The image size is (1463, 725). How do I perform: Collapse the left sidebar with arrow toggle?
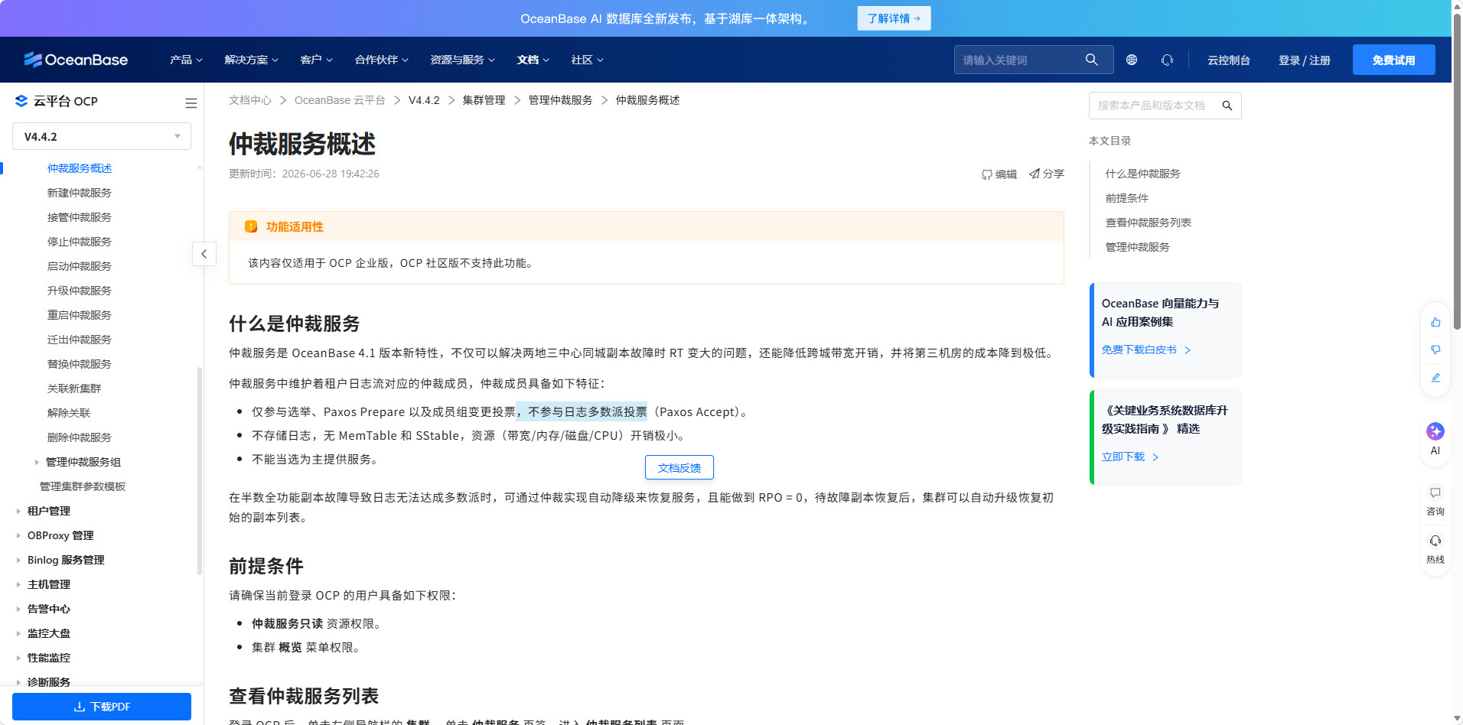[204, 254]
